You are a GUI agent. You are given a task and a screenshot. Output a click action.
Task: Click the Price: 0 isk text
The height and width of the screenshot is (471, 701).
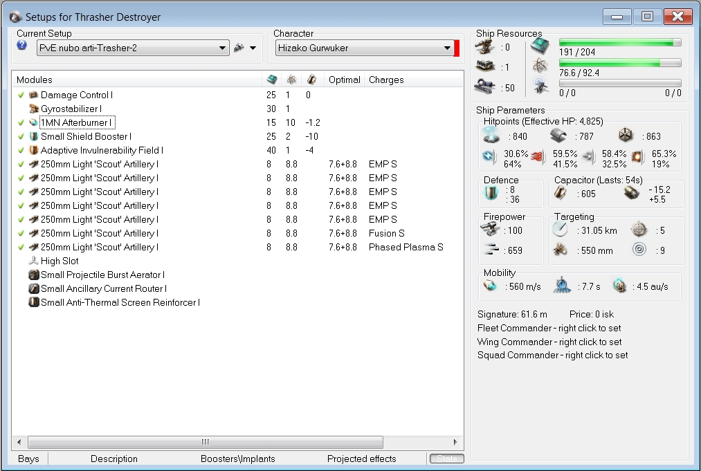tap(592, 314)
